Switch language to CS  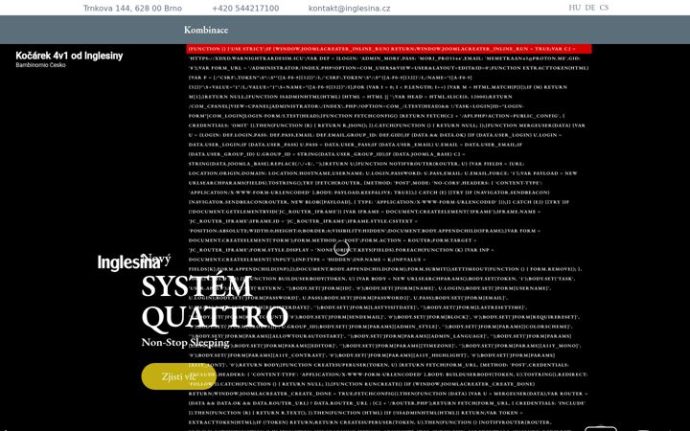[x=604, y=8]
